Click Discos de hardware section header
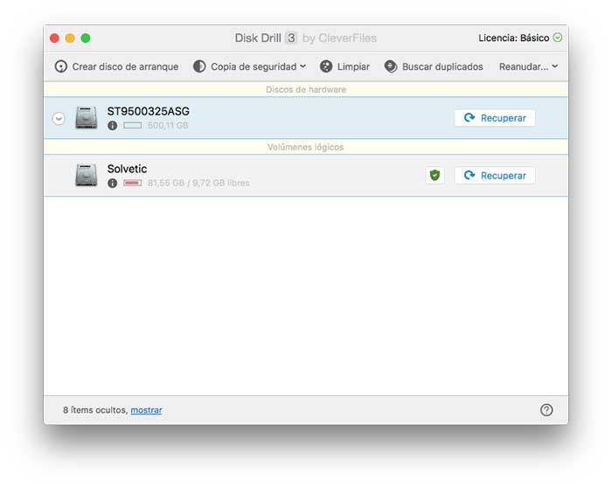Viewport: 612px width, 487px height. 306,89
